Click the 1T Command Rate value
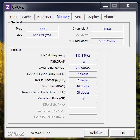Viewport: 140px width, 140px height. 83,99
